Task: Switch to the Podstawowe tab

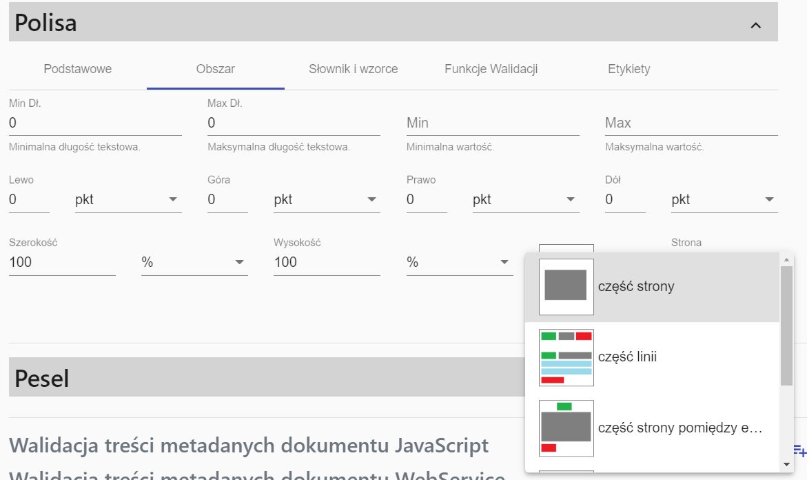Action: tap(77, 69)
